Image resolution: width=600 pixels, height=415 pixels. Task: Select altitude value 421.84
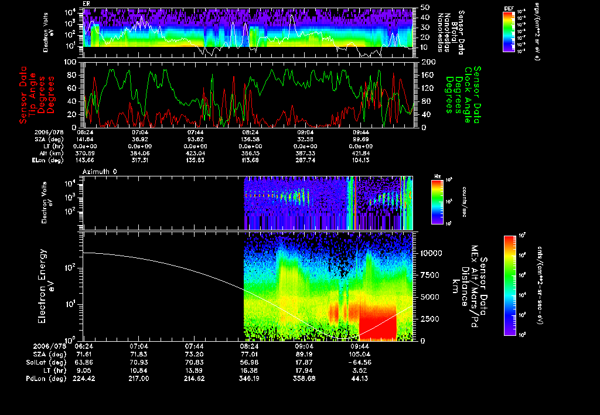(361, 154)
